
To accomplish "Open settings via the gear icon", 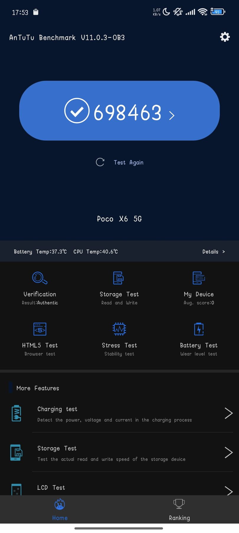I will pos(225,37).
